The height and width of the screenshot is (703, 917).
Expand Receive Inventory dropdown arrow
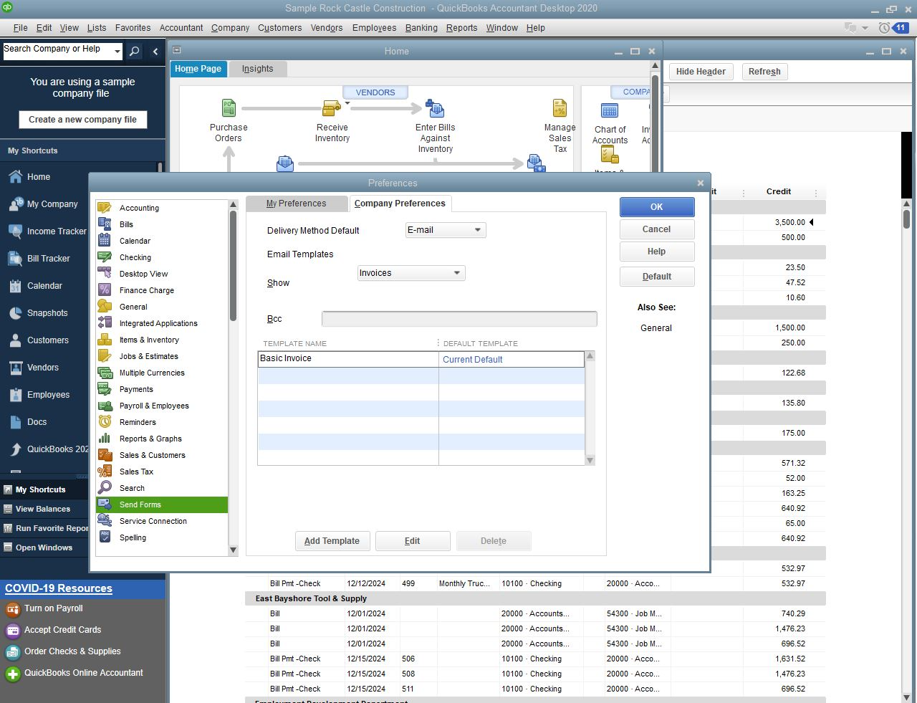[x=347, y=104]
